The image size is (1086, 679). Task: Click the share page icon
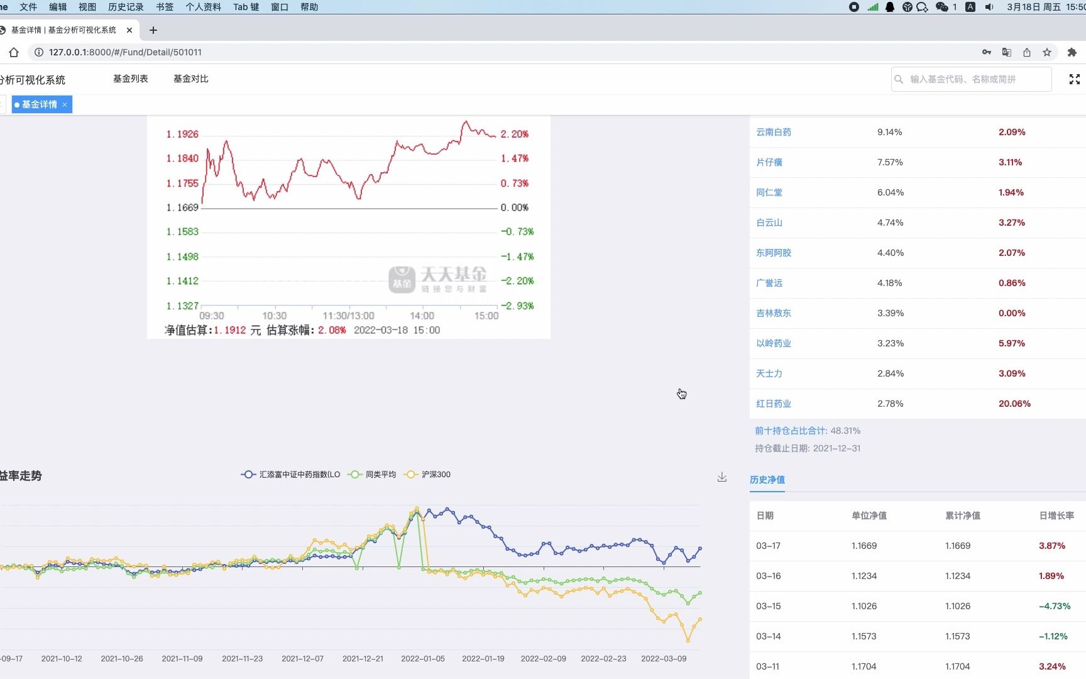(1027, 52)
